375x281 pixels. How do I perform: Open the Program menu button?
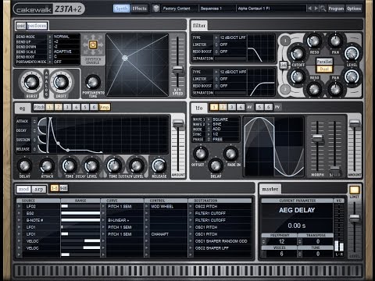pos(336,9)
